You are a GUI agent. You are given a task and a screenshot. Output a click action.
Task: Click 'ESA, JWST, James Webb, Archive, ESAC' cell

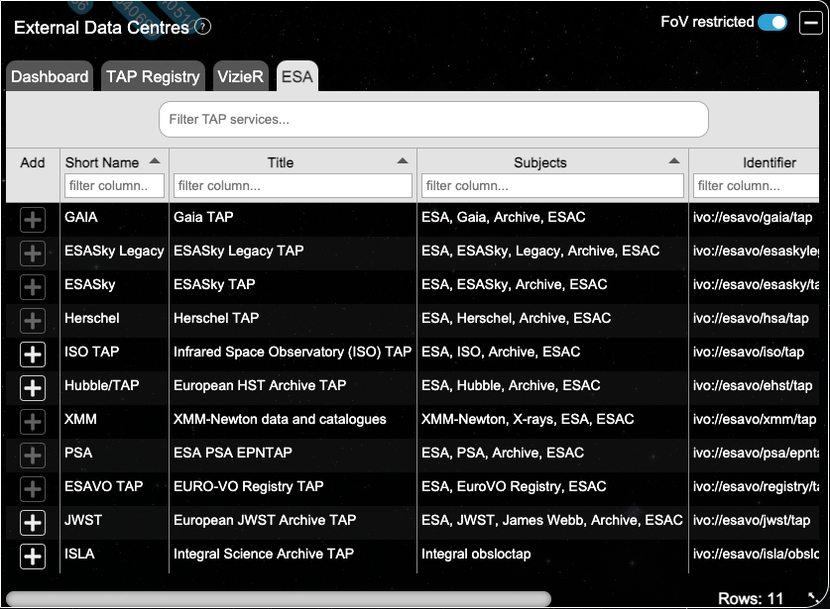coord(552,520)
